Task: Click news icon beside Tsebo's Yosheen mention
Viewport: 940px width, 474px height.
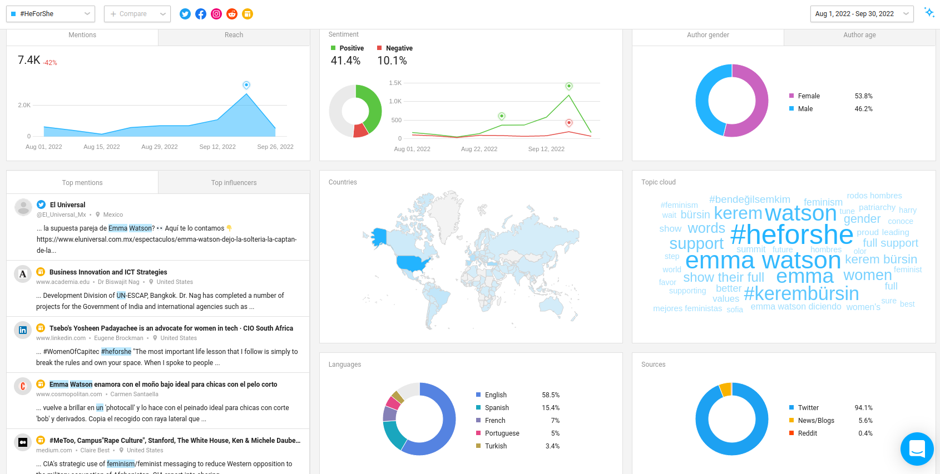Action: pyautogui.click(x=41, y=328)
